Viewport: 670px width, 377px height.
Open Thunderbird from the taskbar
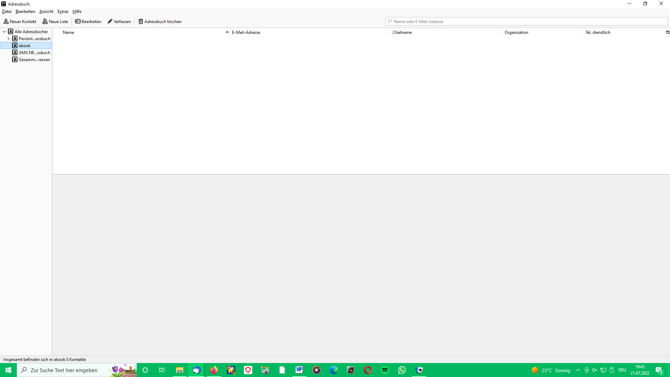point(196,370)
